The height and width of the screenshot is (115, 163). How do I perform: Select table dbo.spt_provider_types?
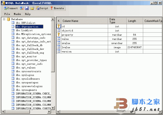point(31,60)
